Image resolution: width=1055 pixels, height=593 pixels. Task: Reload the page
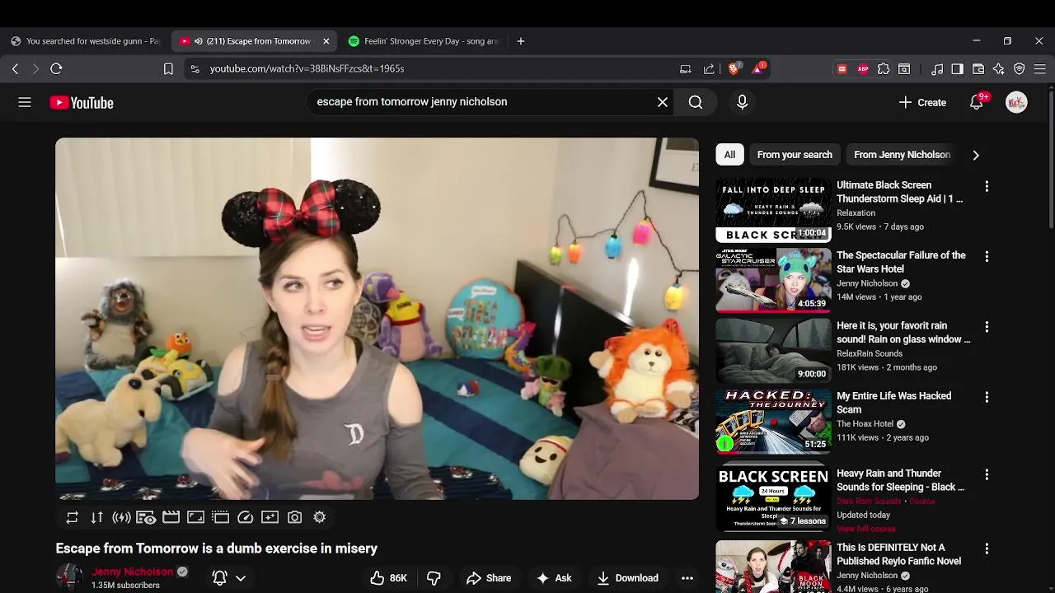coord(56,69)
